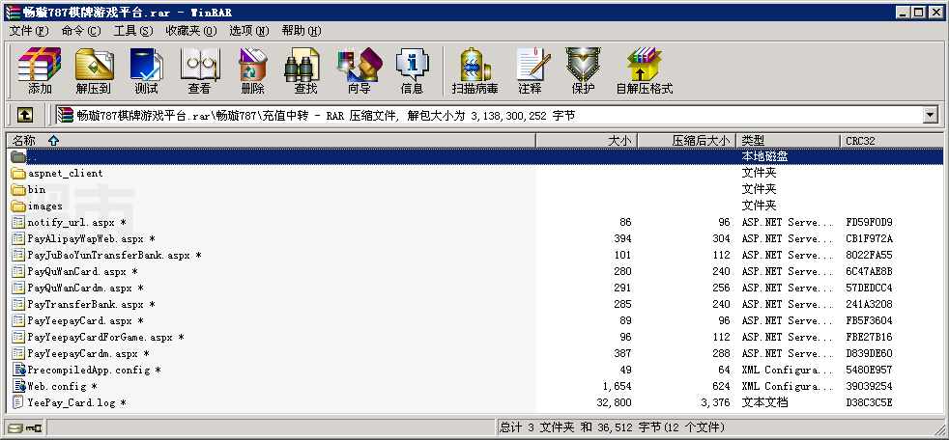This screenshot has width=949, height=440.
Task: Sort by the 压缩后大小 column header
Action: [x=687, y=140]
